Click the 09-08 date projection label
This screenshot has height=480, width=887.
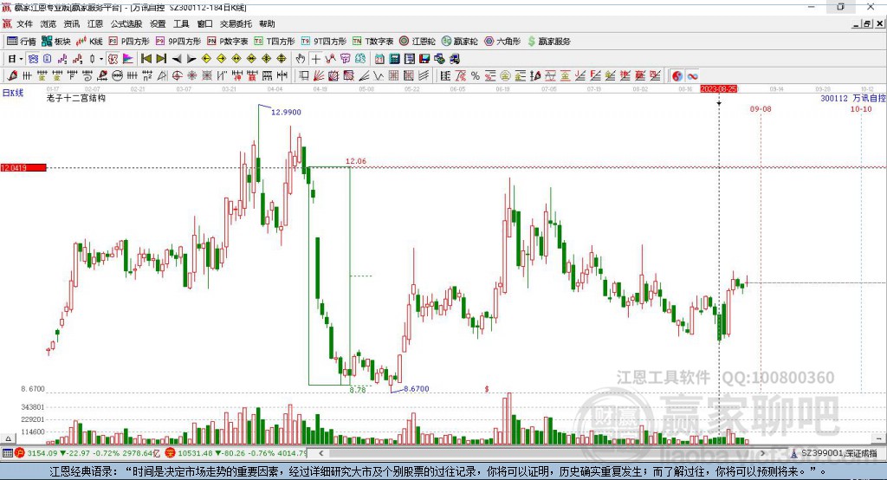coord(761,108)
